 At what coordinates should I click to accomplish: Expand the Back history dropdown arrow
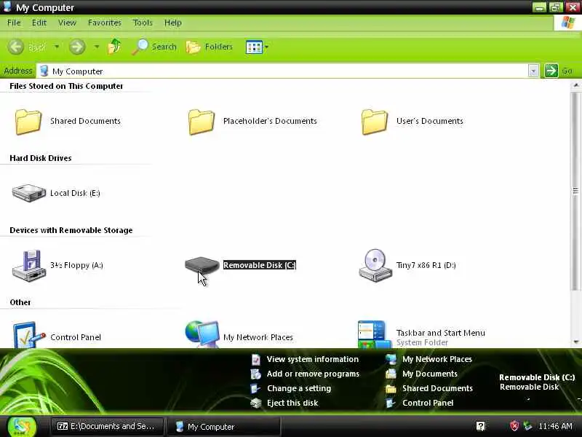[x=57, y=47]
